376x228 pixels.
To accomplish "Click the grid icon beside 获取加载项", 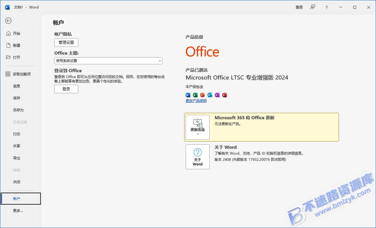I will coord(8,74).
